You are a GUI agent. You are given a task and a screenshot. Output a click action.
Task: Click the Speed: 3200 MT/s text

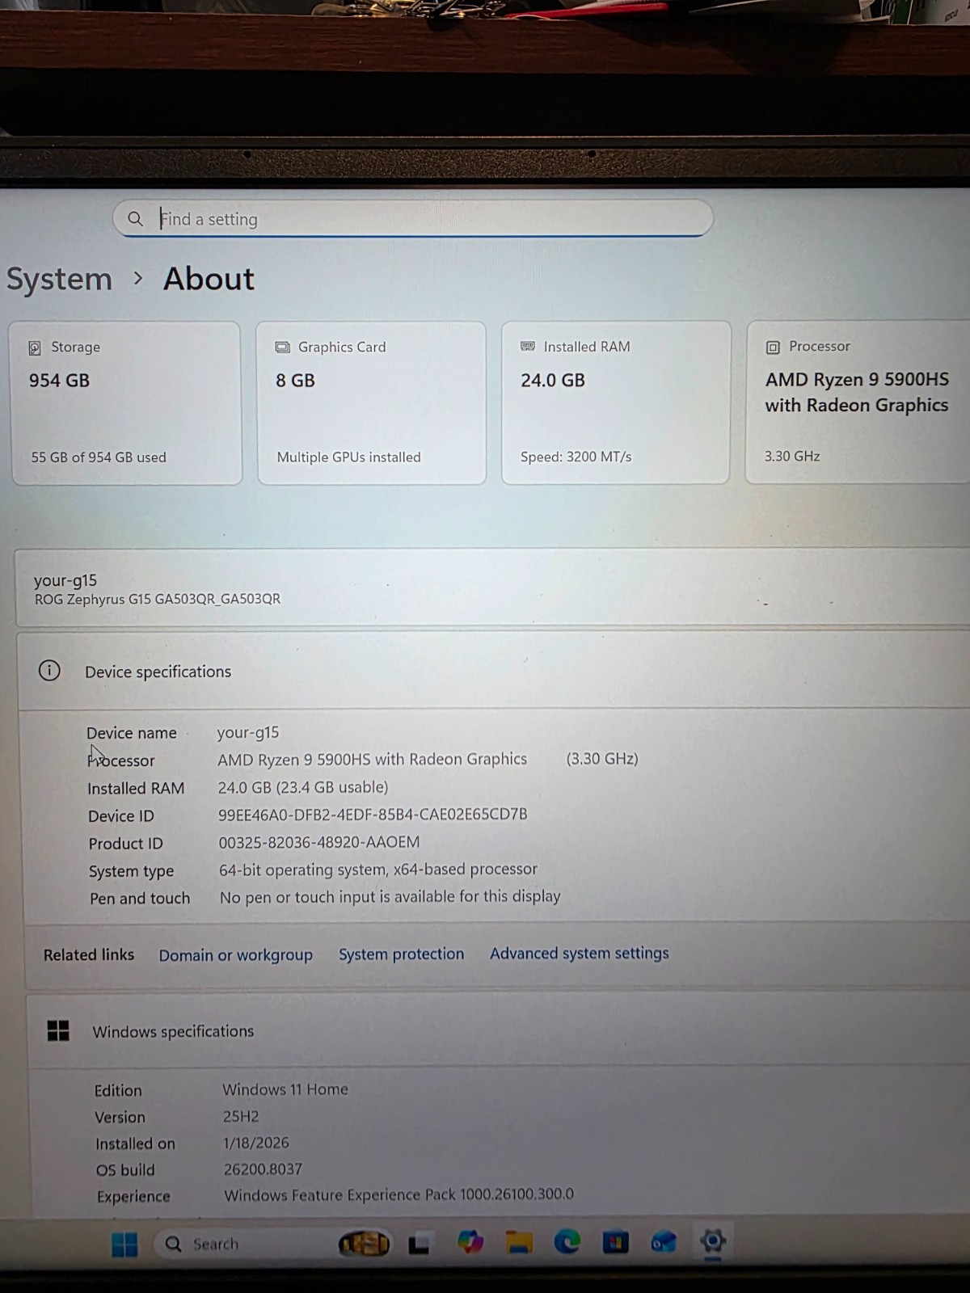point(576,457)
